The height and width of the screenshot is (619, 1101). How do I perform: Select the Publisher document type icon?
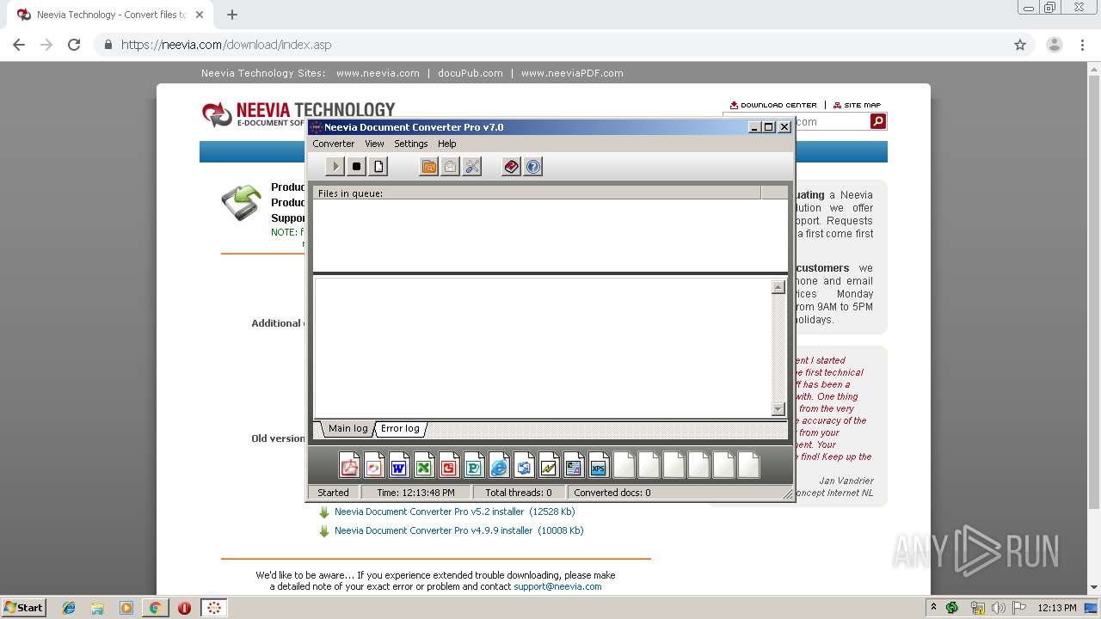474,465
